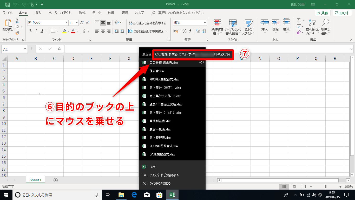
Task: Click the Cut scissors icon
Action: (x=17, y=21)
